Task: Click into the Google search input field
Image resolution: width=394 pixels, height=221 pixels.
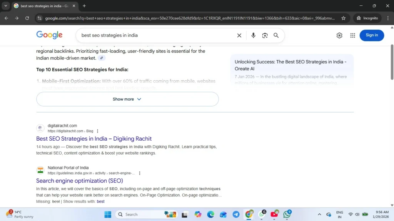Action: 154,35
